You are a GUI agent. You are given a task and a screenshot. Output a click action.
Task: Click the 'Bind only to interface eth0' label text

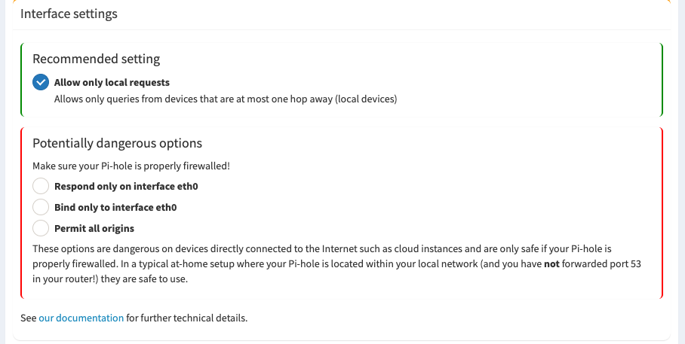(115, 207)
